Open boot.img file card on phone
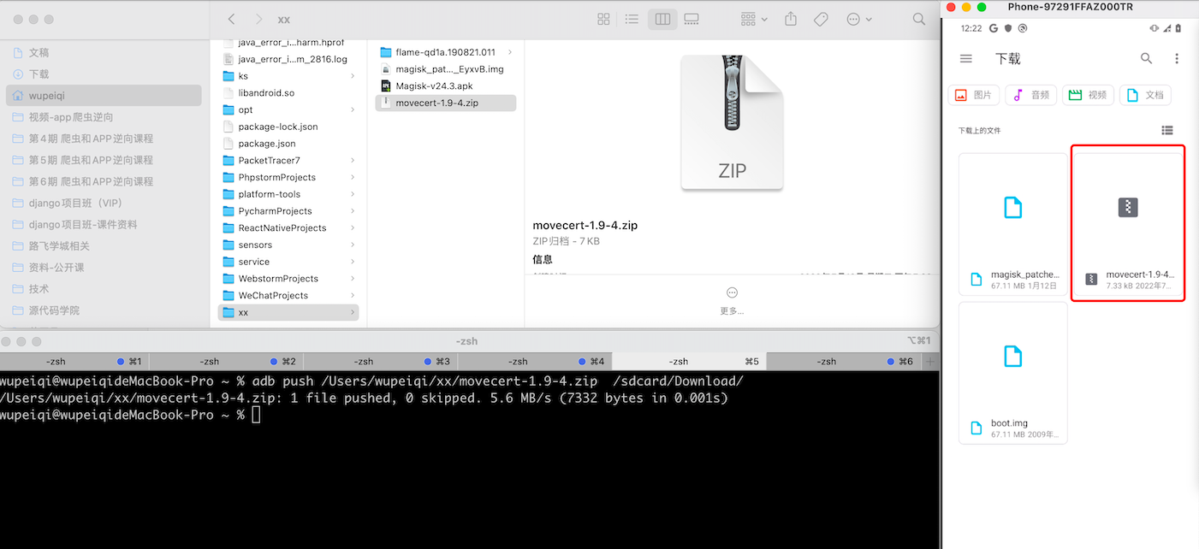Screen dimensions: 1199x549 pos(1013,373)
